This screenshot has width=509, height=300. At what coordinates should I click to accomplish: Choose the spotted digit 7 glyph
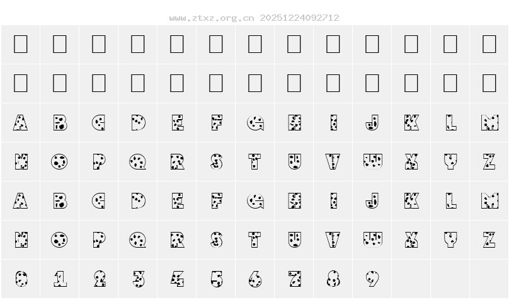click(x=294, y=279)
